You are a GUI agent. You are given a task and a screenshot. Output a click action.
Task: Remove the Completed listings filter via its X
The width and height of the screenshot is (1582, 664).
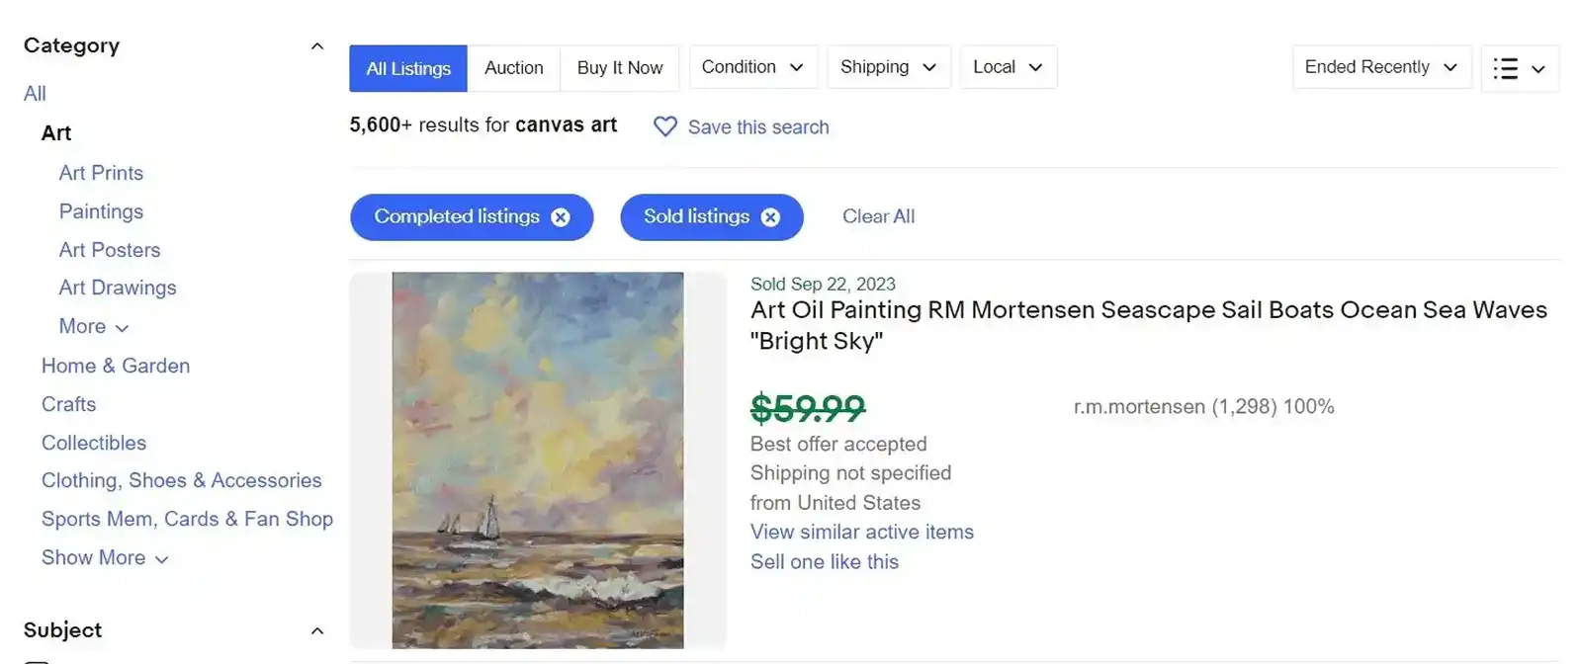(x=560, y=216)
